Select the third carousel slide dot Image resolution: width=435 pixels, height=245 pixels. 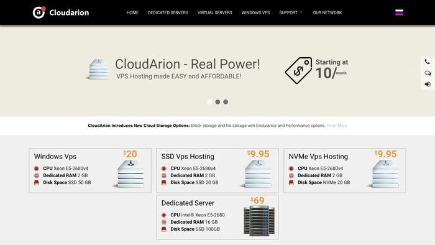[226, 102]
